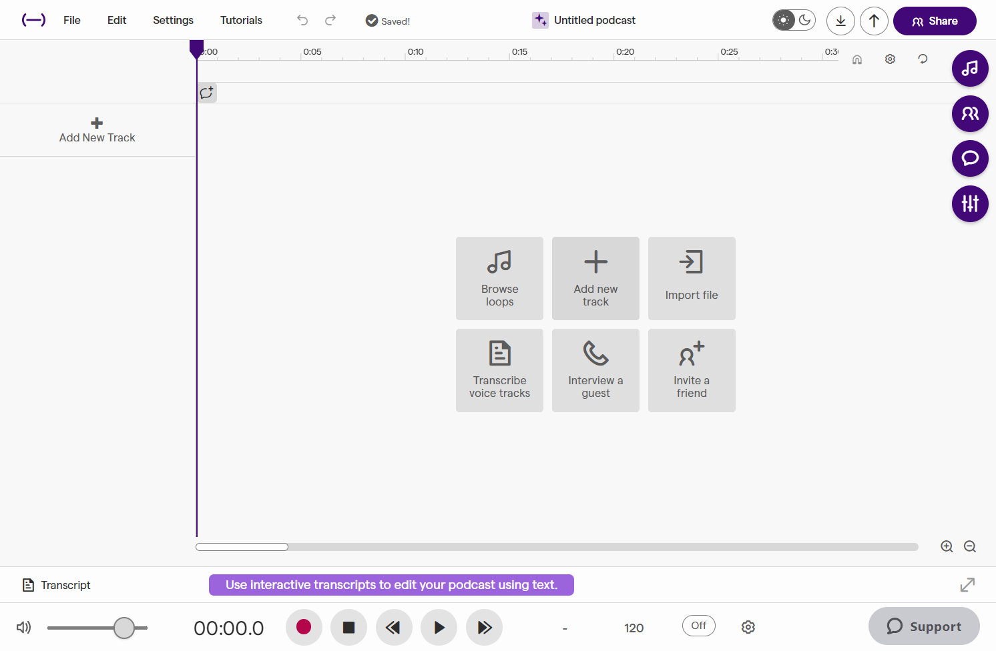
Task: Open metronome settings gear
Action: coord(748,627)
